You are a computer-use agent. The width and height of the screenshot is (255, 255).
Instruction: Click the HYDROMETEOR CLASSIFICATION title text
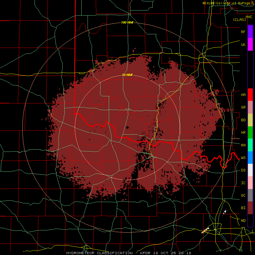(99, 253)
